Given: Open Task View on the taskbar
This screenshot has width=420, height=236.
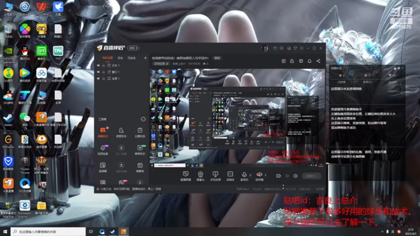Looking at the screenshot, I should [x=91, y=231].
